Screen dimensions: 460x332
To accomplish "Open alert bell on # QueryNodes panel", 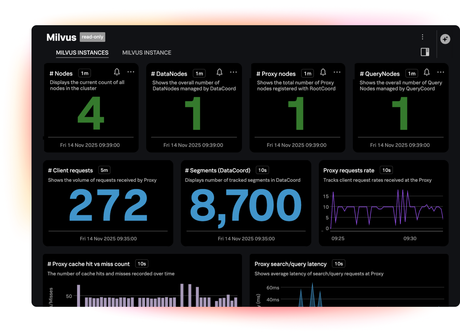I will [x=427, y=72].
